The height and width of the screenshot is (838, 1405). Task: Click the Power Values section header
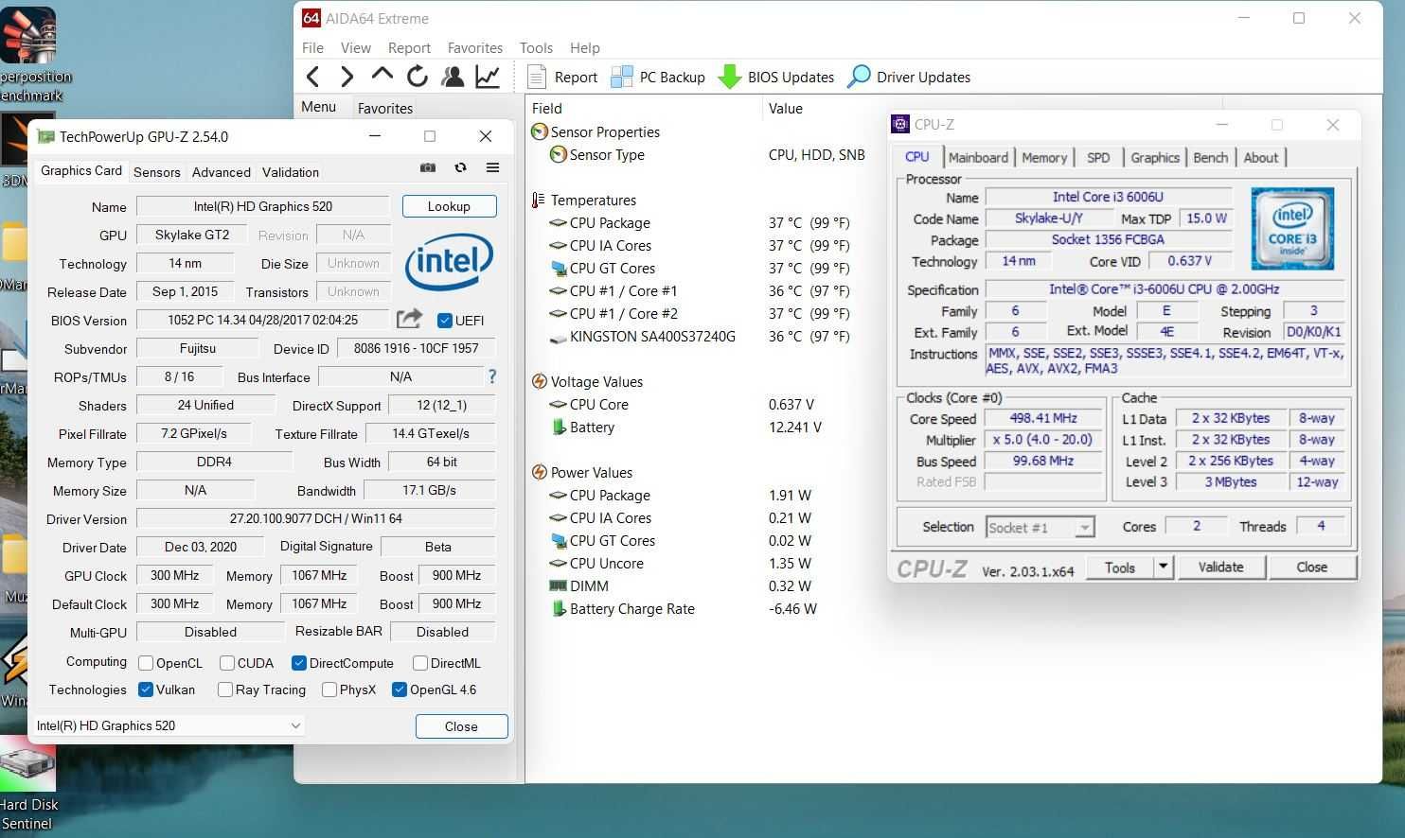tap(581, 472)
